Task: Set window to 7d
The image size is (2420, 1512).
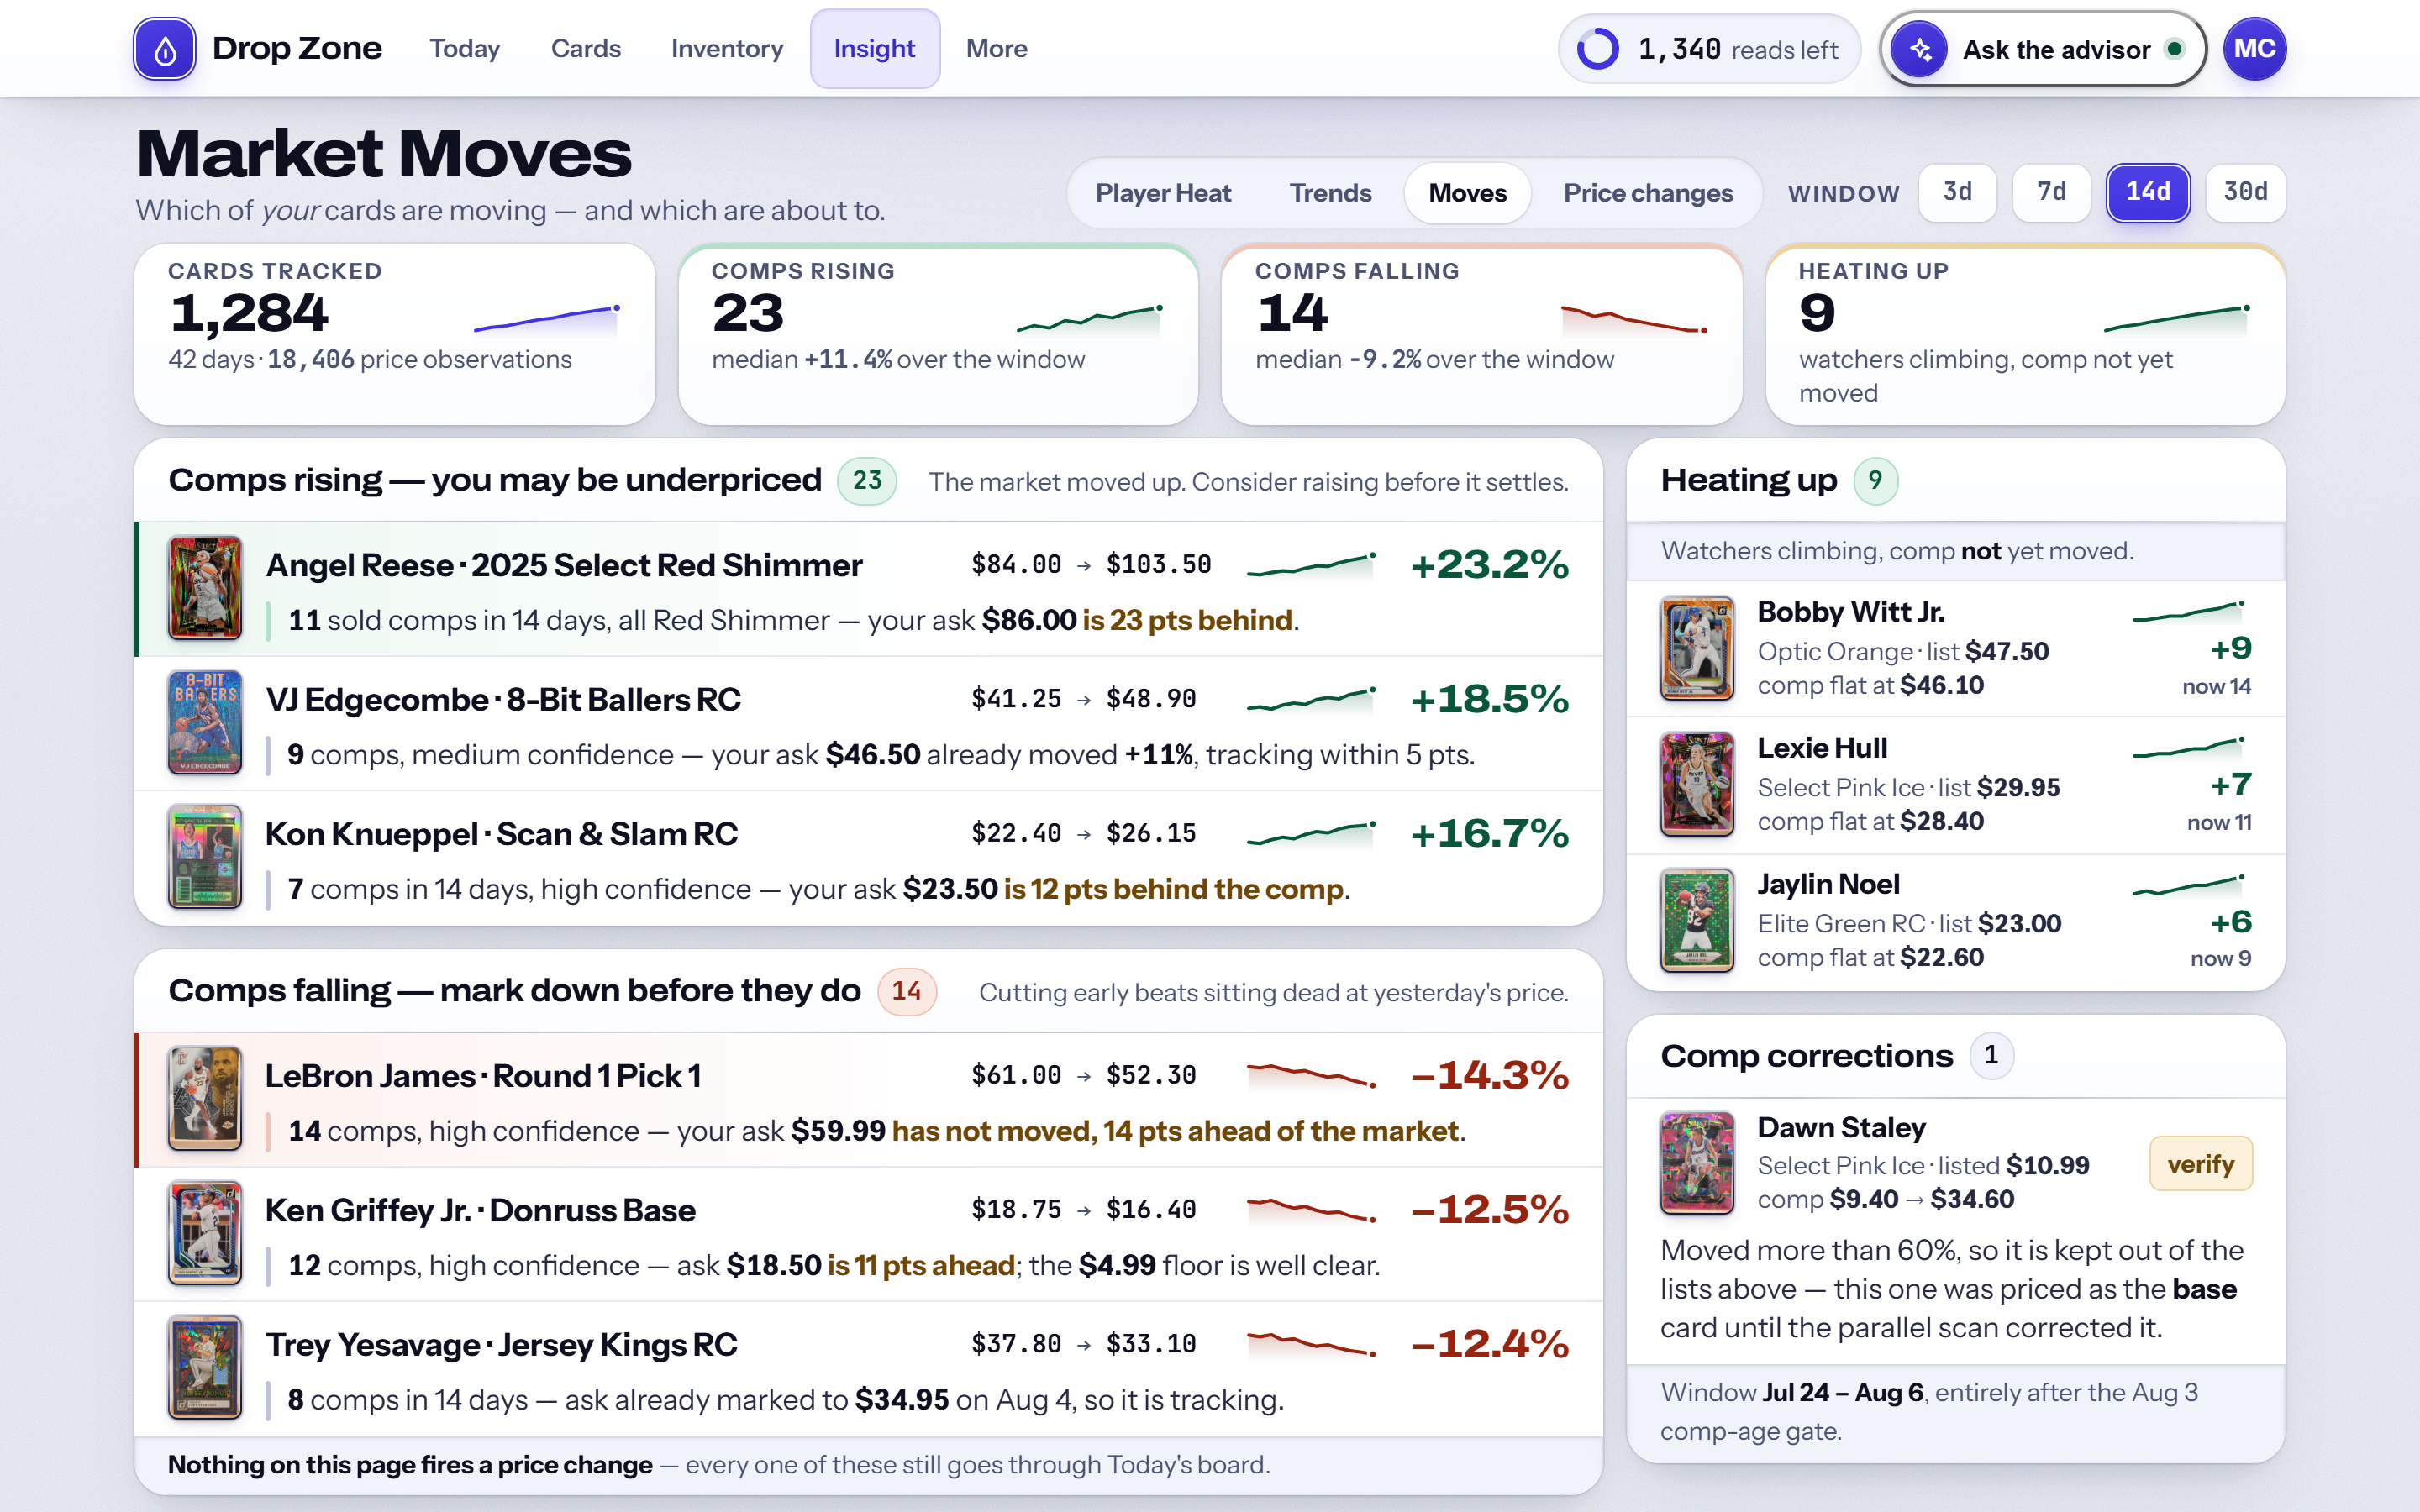Action: tap(2051, 192)
